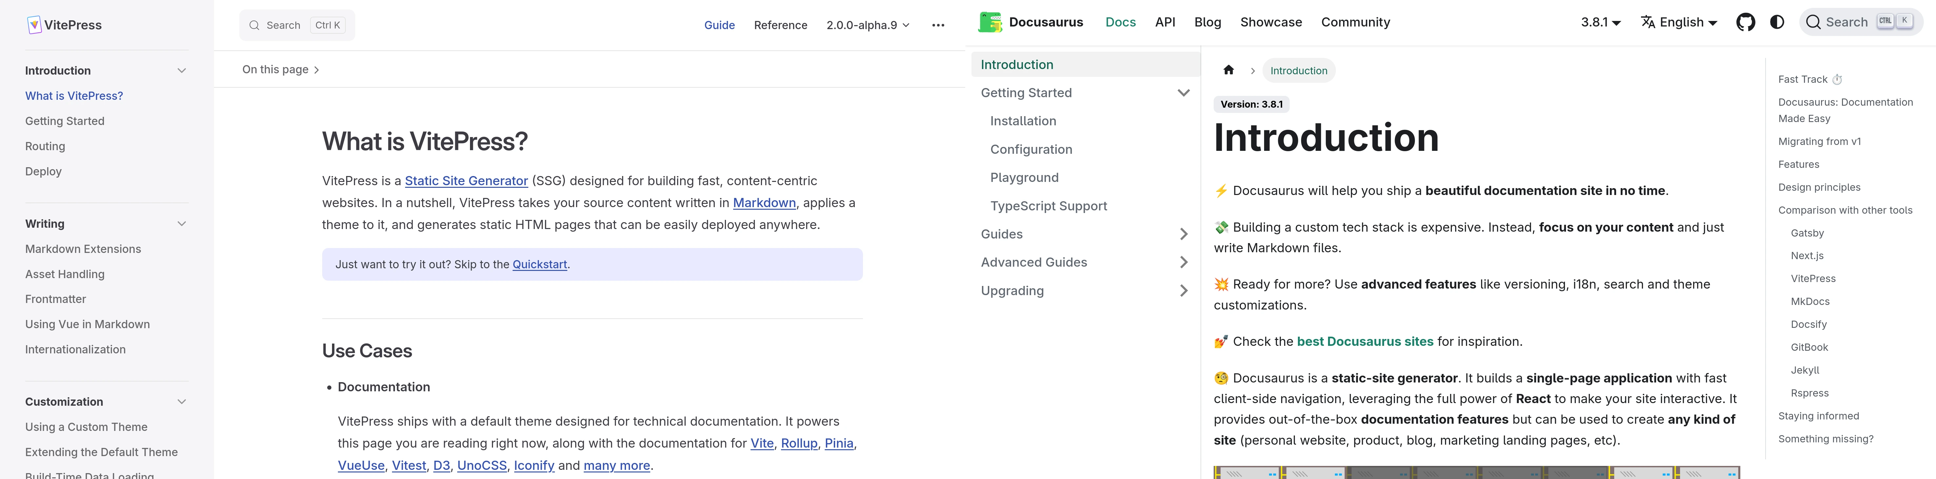
Task: Switch to the Blog menu item
Action: click(x=1208, y=22)
